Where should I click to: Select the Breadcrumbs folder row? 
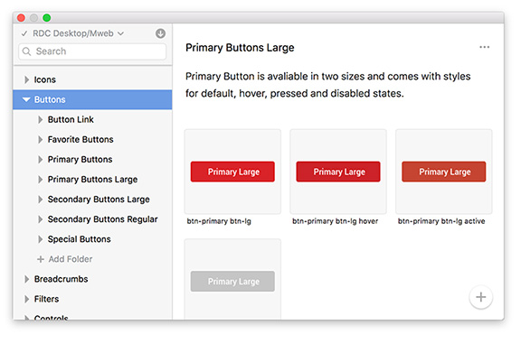pos(92,279)
